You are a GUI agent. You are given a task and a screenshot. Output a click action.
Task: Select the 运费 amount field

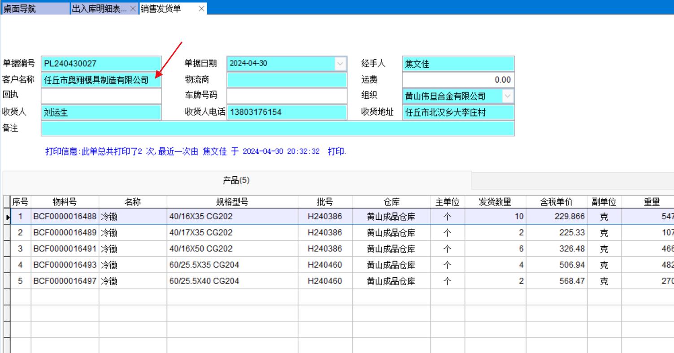coord(458,80)
